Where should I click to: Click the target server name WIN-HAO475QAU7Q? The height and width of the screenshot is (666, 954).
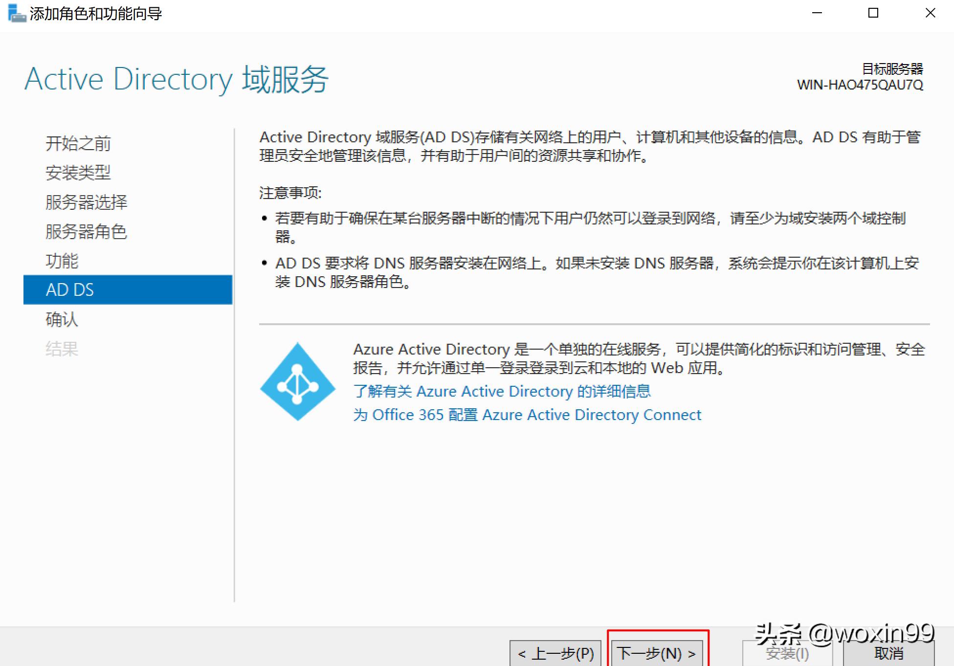[x=859, y=83]
